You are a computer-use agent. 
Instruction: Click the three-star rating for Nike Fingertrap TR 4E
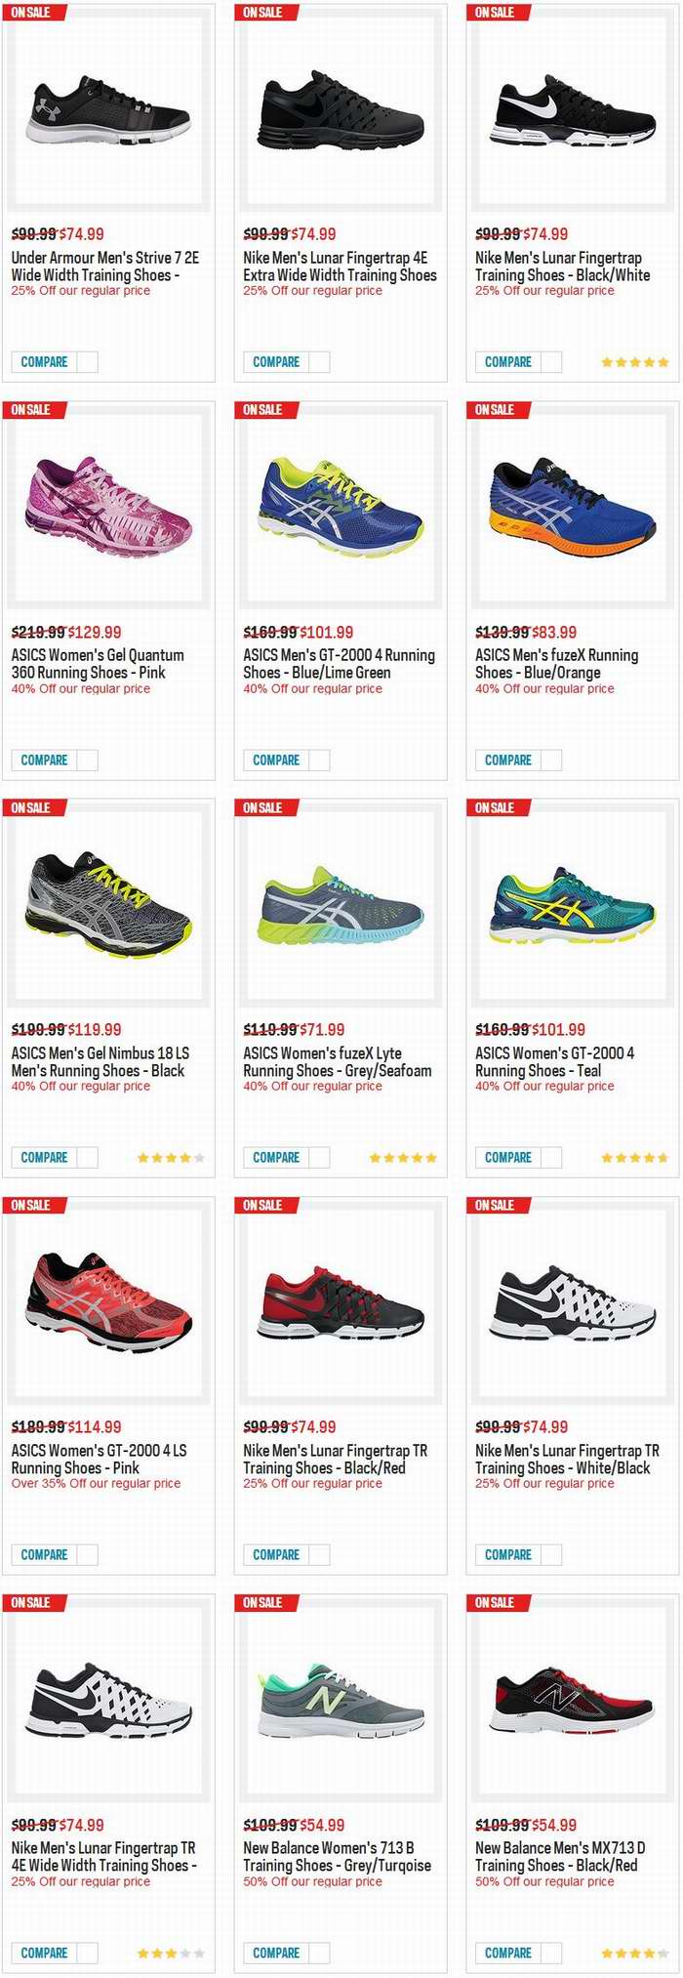click(x=171, y=1954)
